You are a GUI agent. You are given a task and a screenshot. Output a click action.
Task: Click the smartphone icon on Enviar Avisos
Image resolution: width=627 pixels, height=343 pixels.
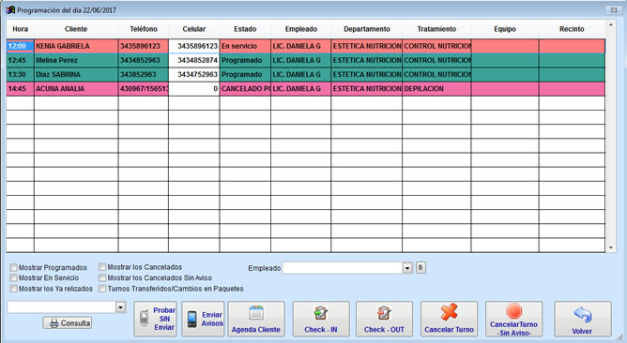[191, 320]
